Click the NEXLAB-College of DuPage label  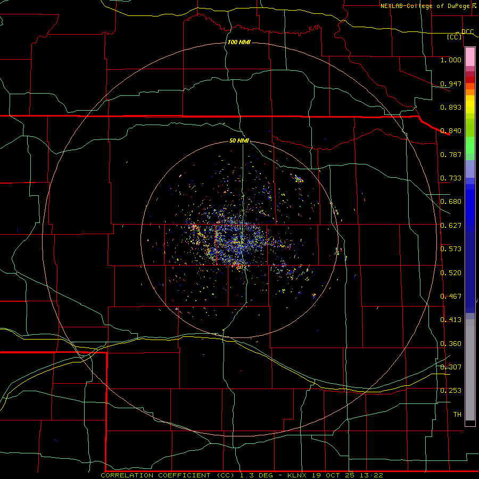[x=425, y=6]
